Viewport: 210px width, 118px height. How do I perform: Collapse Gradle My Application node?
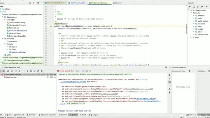(x=189, y=10)
